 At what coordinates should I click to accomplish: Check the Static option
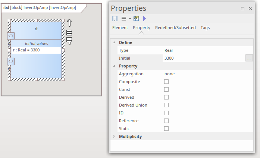[166, 129]
